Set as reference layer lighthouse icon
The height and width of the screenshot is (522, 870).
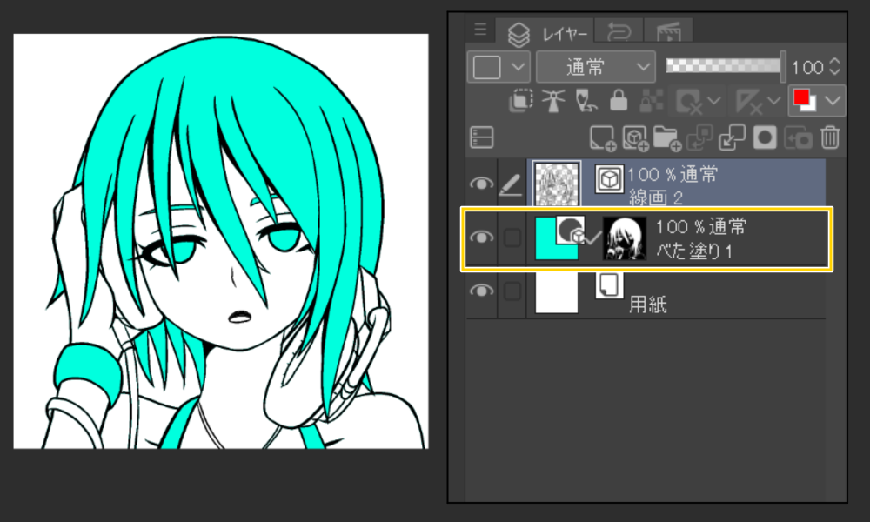[x=553, y=101]
